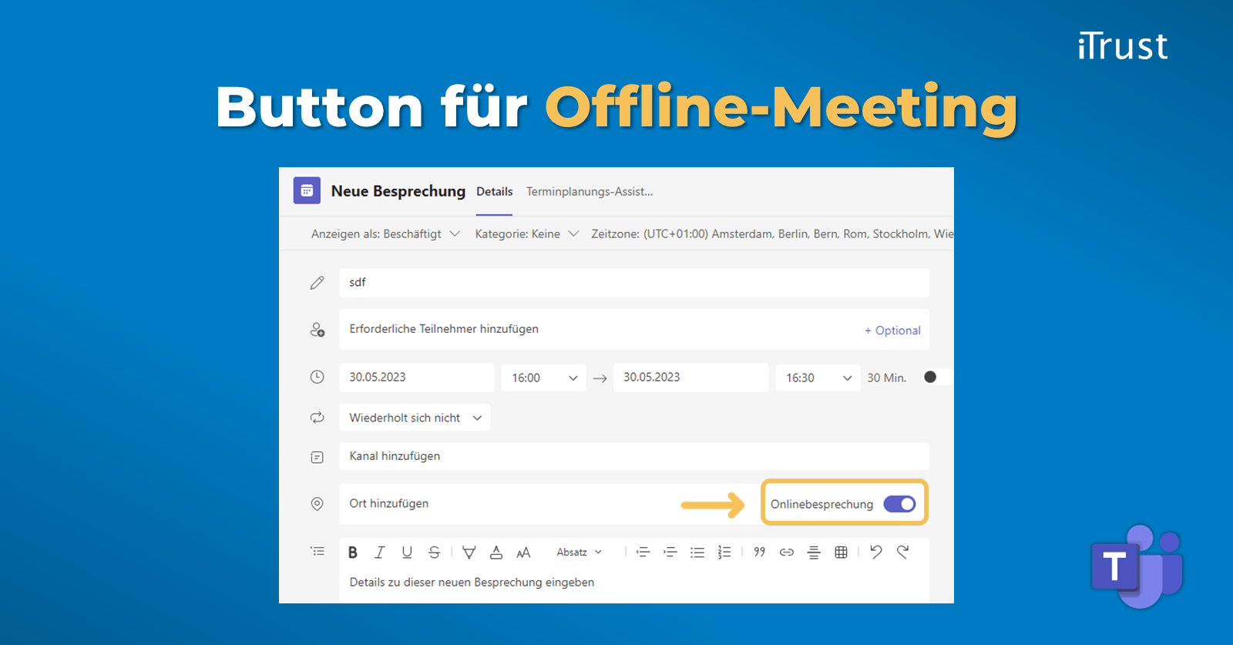The height and width of the screenshot is (645, 1233).
Task: Click the location pin icon
Action: 317,503
